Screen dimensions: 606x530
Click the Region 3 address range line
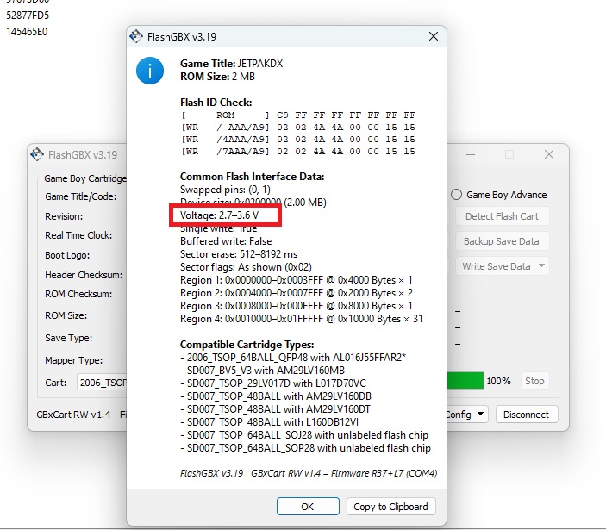pos(297,306)
